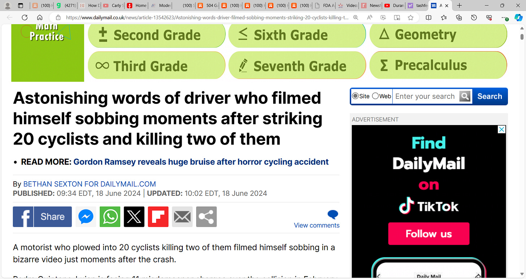Click the blue Search button

[x=490, y=96]
